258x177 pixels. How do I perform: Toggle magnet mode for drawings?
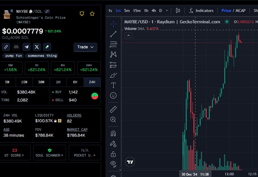(x=113, y=134)
